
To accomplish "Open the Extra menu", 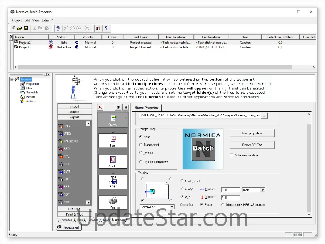I will 45,20.
